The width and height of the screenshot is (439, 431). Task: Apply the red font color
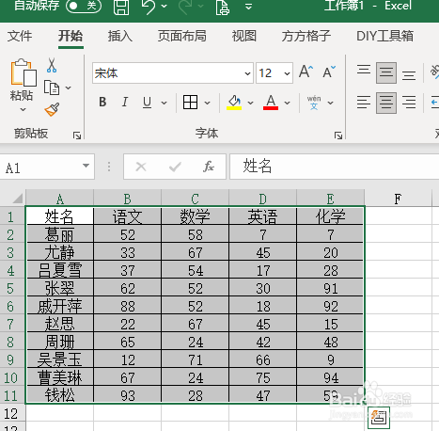tap(271, 103)
